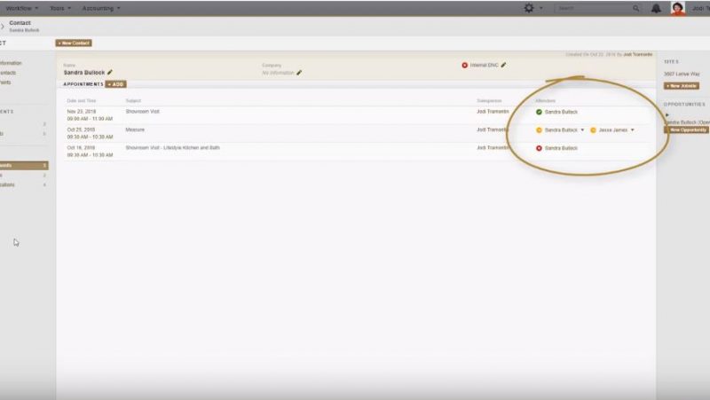Viewport: 710px width, 400px height.
Task: Open the Workflow menu
Action: click(22, 8)
